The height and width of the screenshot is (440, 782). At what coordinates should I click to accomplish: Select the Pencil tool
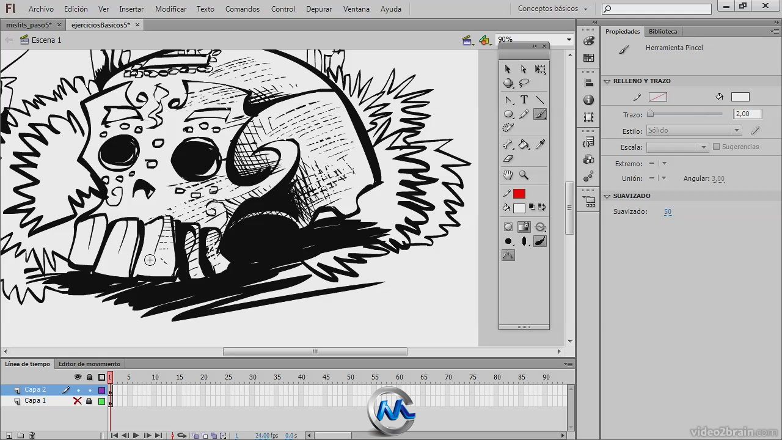[524, 114]
